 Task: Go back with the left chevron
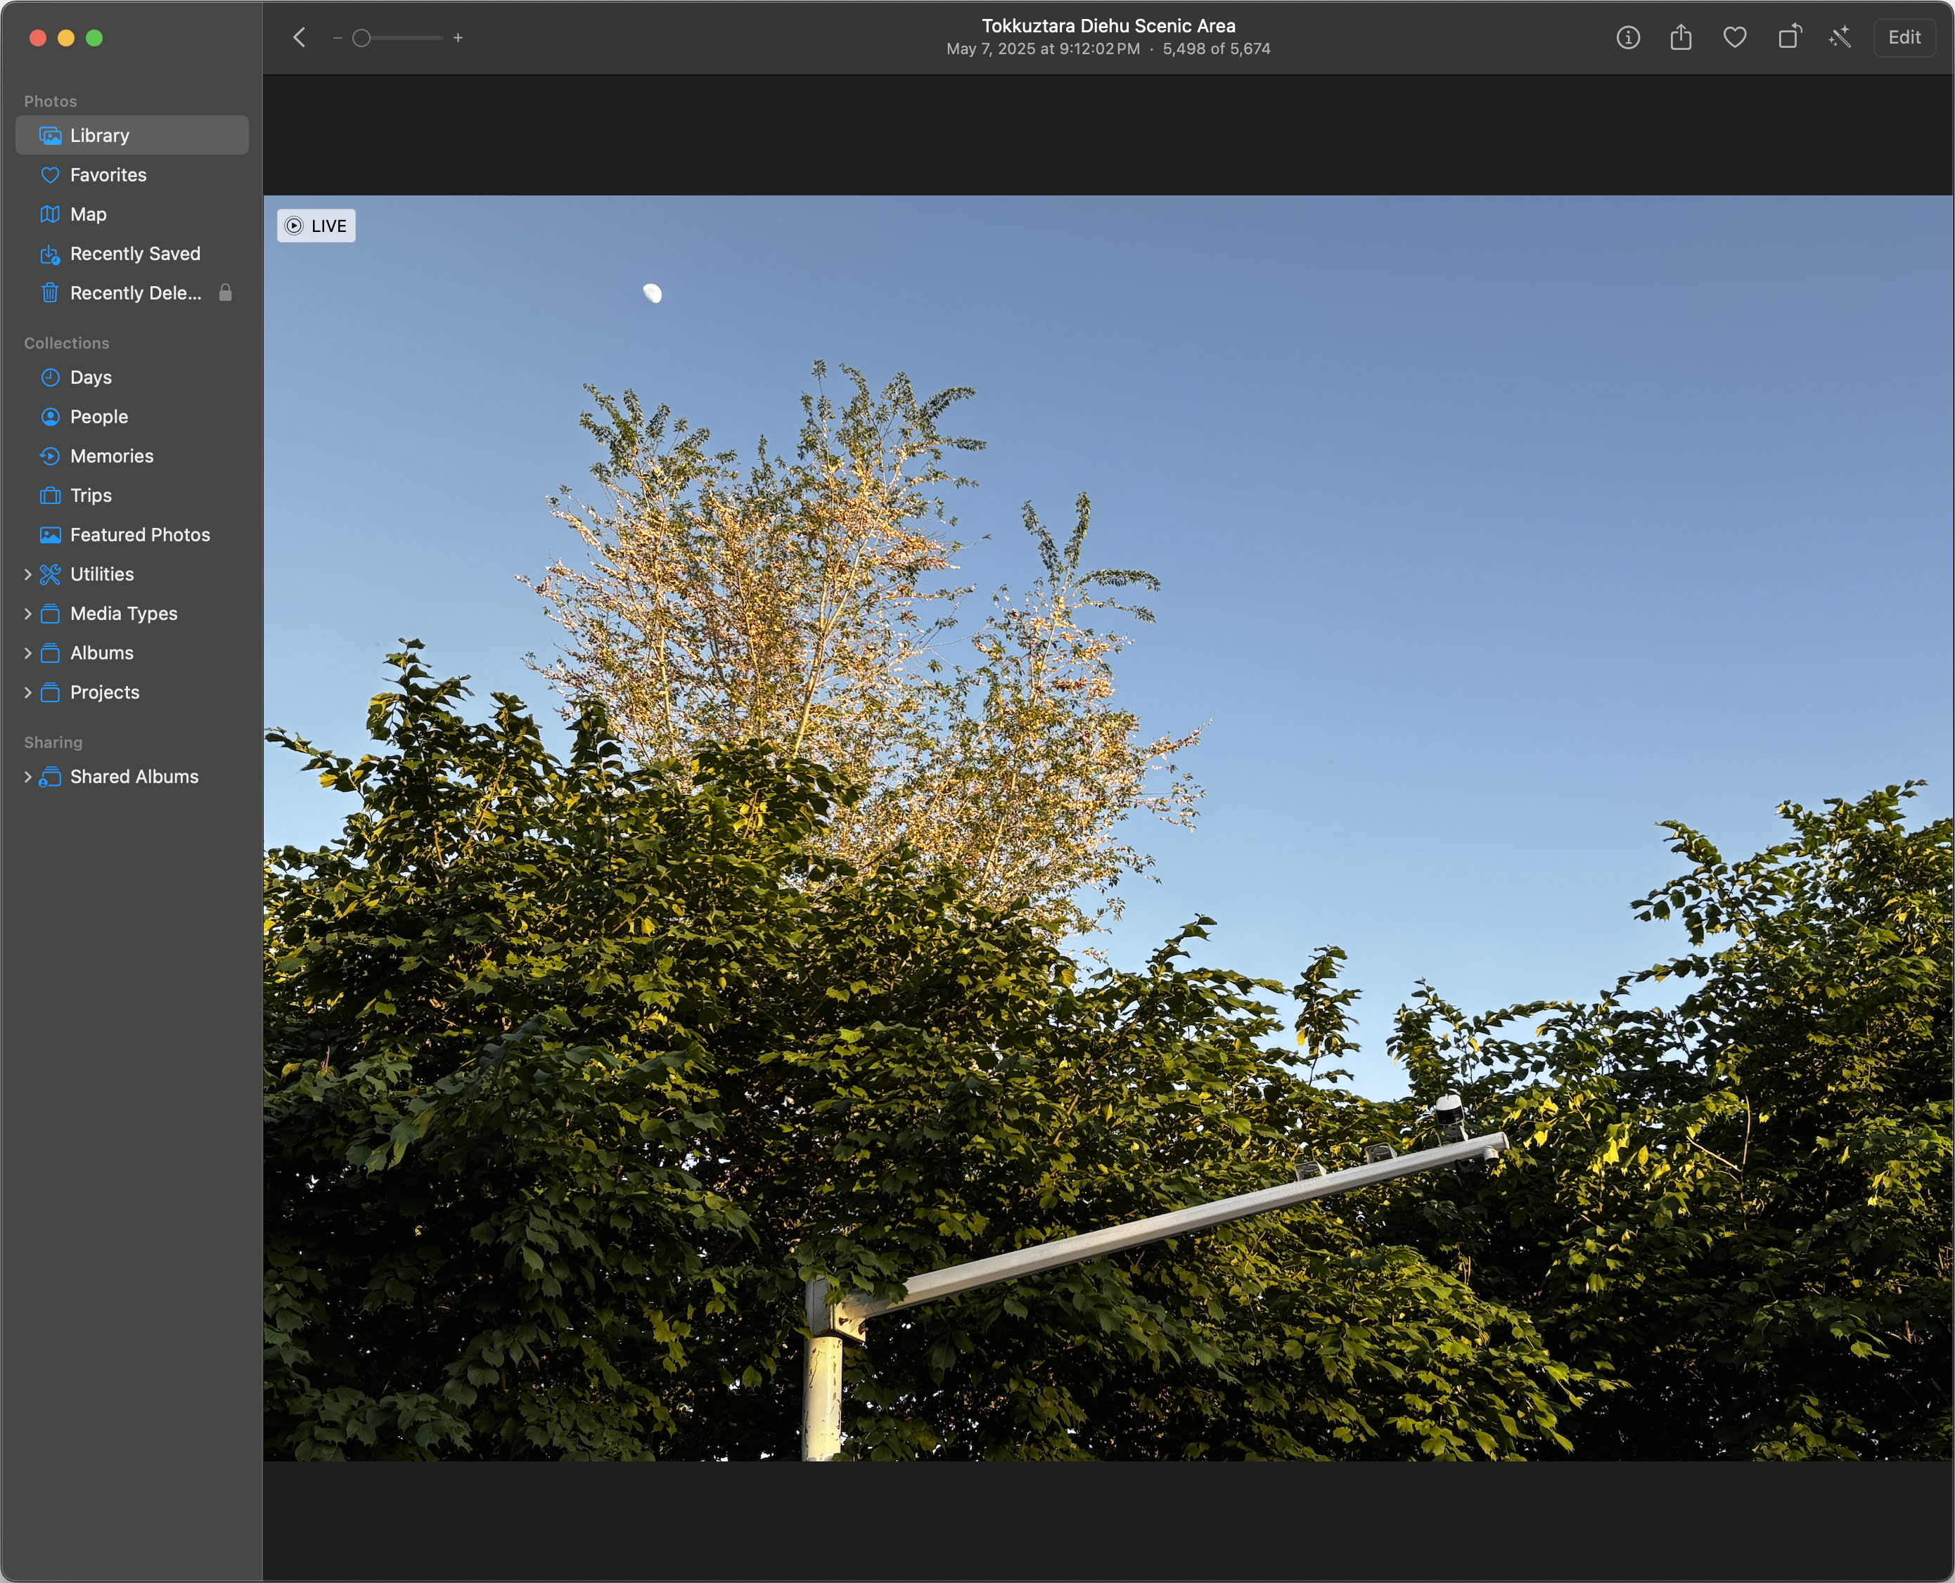coord(299,37)
